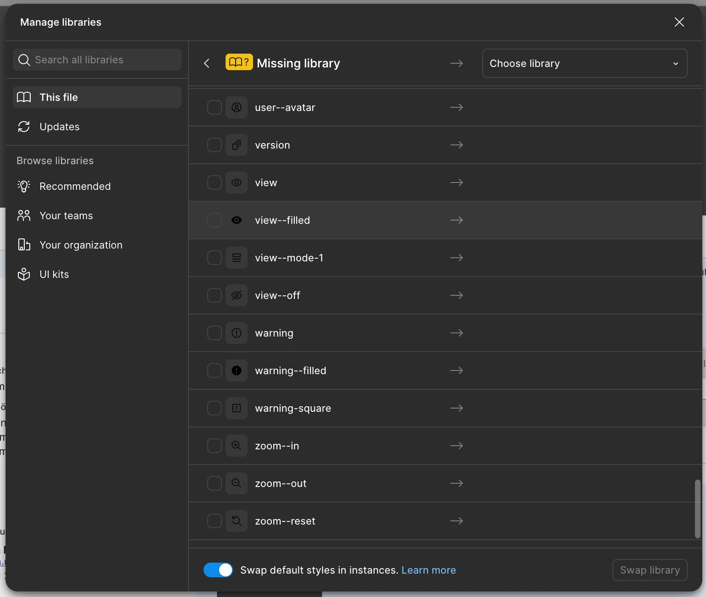The image size is (706, 597).
Task: Click the Browse libraries section label
Action: [55, 160]
